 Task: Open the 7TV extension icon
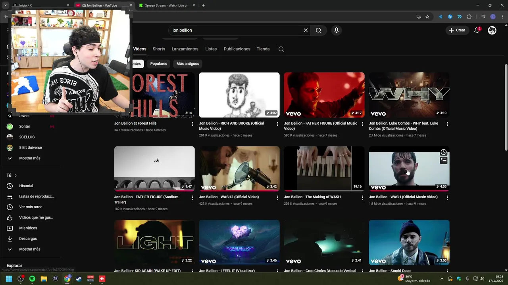pyautogui.click(x=460, y=17)
